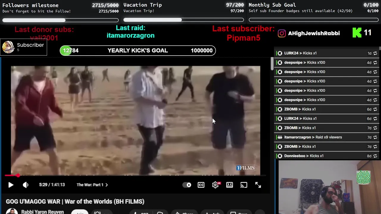
Task: Mute the video volume speaker icon
Action: [26, 185]
